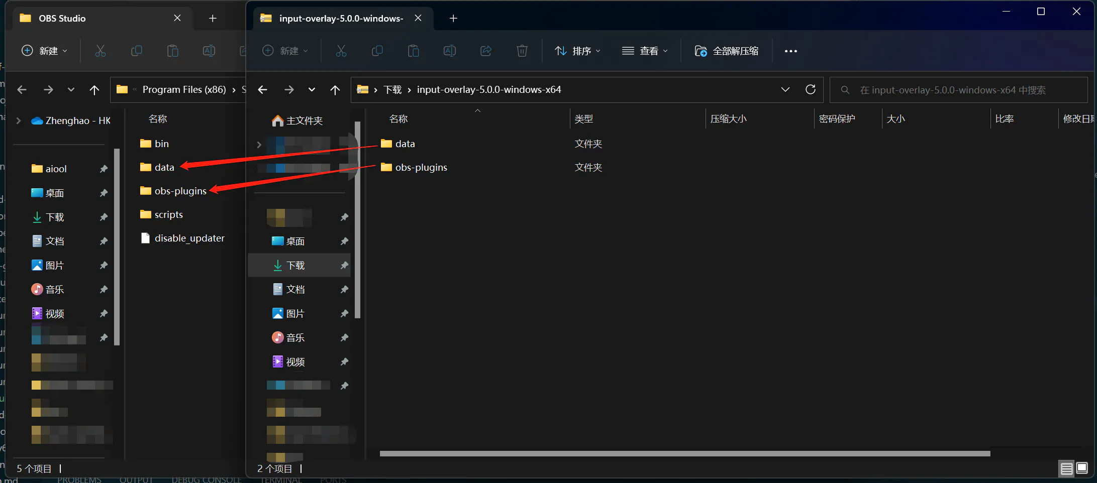Select obs-plugins folder in input-overlay archive
1097x483 pixels.
(414, 167)
